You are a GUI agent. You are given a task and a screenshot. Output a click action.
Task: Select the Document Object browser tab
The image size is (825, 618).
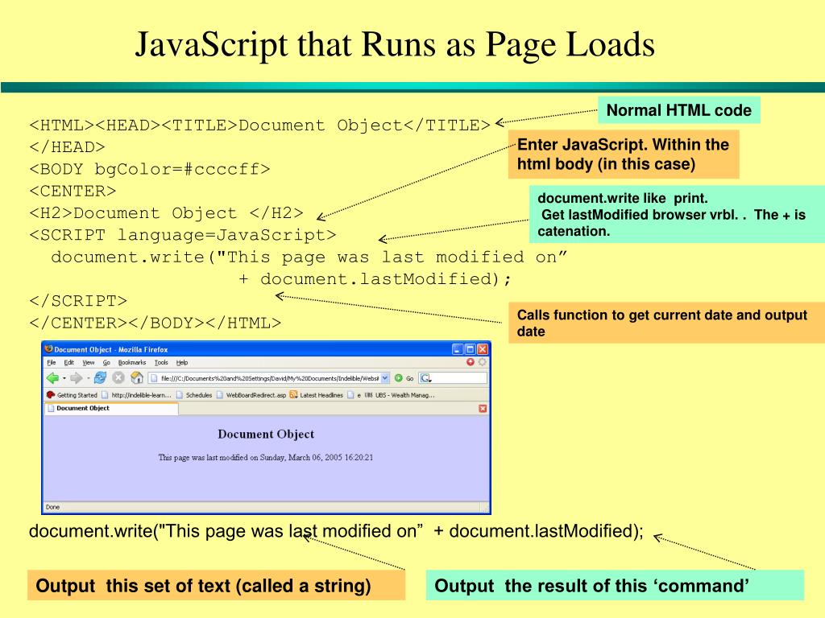tap(111, 408)
